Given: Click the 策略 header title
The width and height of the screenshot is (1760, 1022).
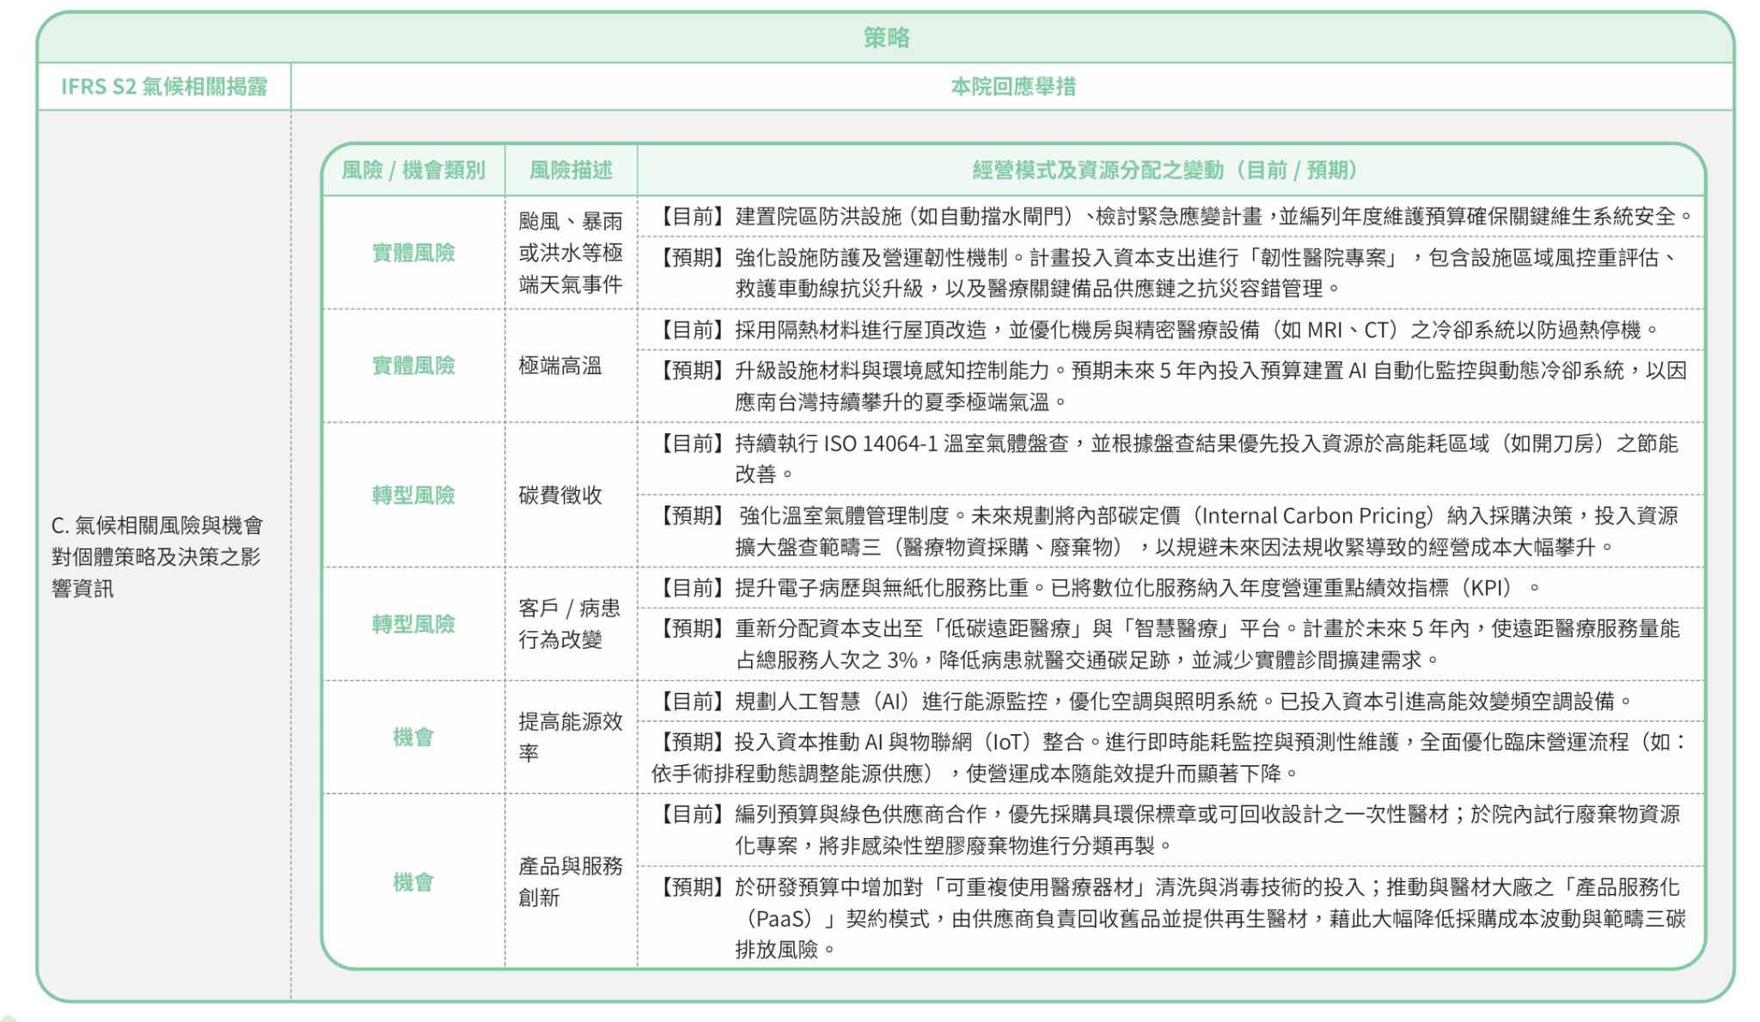Looking at the screenshot, I should click(x=886, y=38).
